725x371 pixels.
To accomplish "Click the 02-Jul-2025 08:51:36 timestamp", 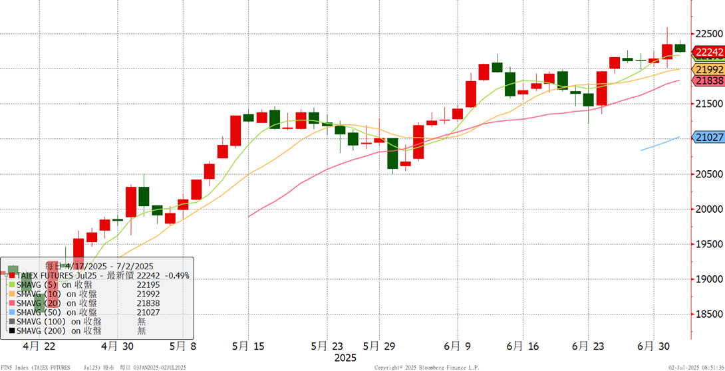I will [696, 367].
